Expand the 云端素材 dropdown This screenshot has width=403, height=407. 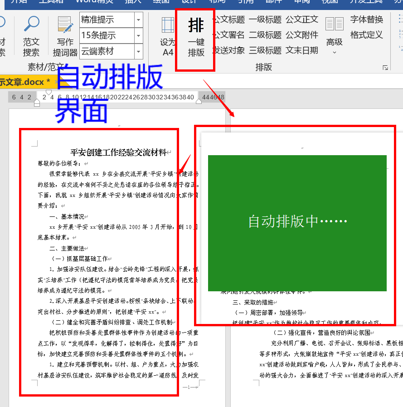[139, 51]
